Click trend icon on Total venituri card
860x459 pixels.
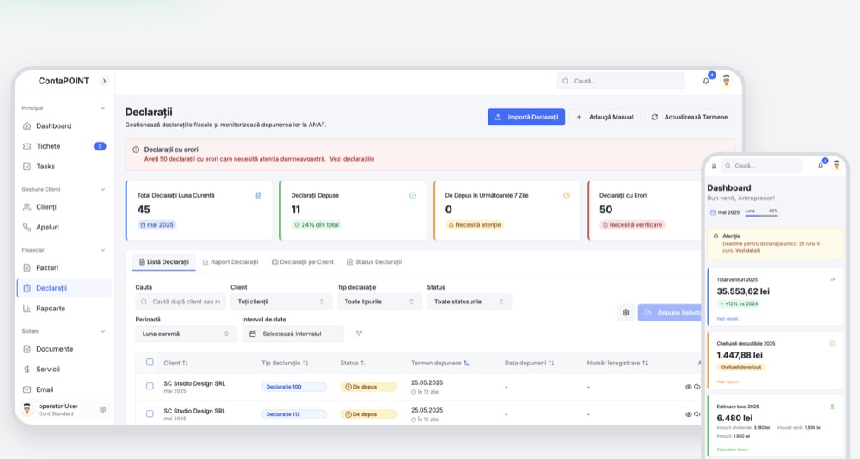click(x=832, y=279)
